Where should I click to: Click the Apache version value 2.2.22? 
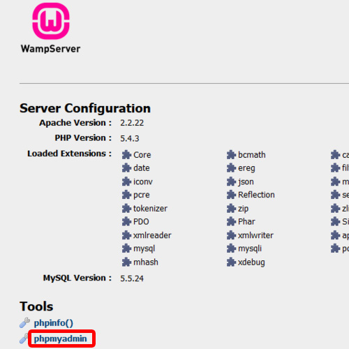click(132, 123)
